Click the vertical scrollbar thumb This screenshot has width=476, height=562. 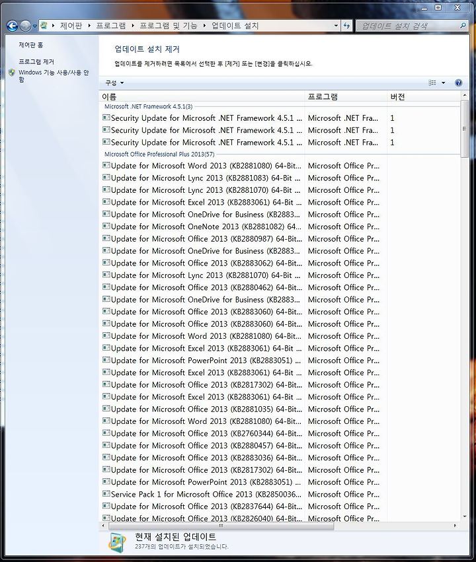[x=465, y=128]
